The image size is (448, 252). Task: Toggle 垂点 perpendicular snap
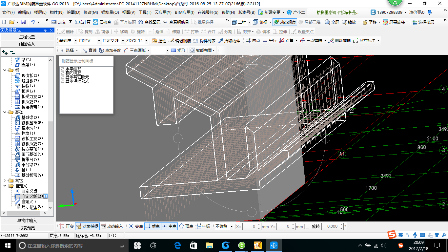[x=153, y=226]
